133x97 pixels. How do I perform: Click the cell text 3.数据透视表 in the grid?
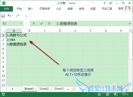[x=17, y=44]
